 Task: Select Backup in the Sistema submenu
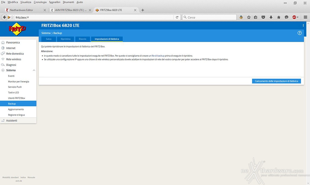(x=18, y=104)
